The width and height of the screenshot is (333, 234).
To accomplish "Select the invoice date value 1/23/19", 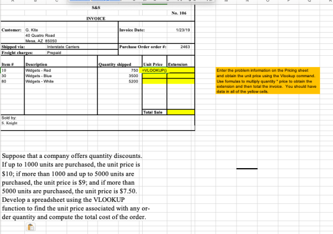I will pyautogui.click(x=183, y=30).
